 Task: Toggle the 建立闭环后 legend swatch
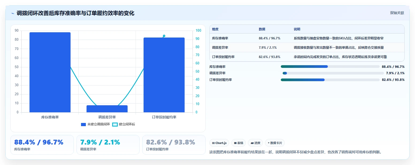pos(115,124)
